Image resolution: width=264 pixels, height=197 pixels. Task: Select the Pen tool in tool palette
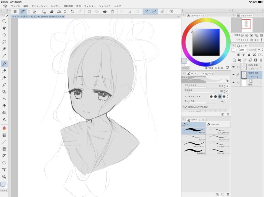pyautogui.click(x=4, y=64)
